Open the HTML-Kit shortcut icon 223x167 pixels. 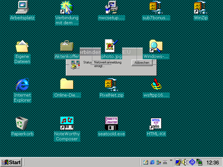click(x=156, y=124)
